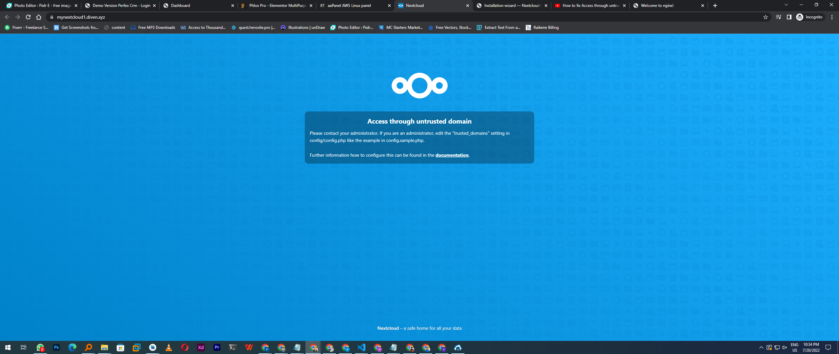Open the Chrome side panel icon
This screenshot has height=354, width=839.
click(789, 17)
